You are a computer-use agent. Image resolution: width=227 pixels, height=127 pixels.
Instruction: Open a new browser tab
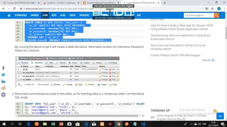tap(165, 3)
